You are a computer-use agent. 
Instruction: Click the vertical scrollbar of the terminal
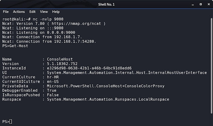[211, 66]
